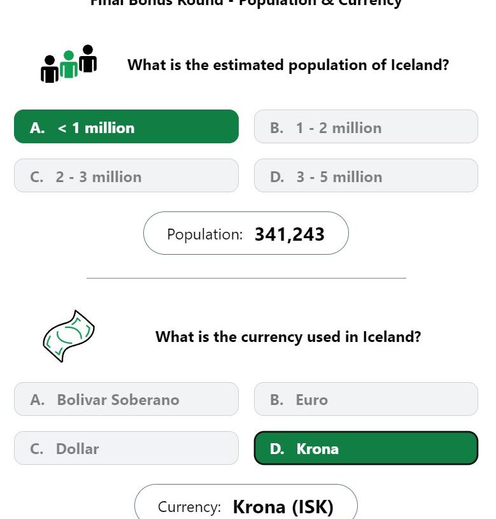Select the Euro answer option
Screen dimensions: 496x519
click(366, 399)
